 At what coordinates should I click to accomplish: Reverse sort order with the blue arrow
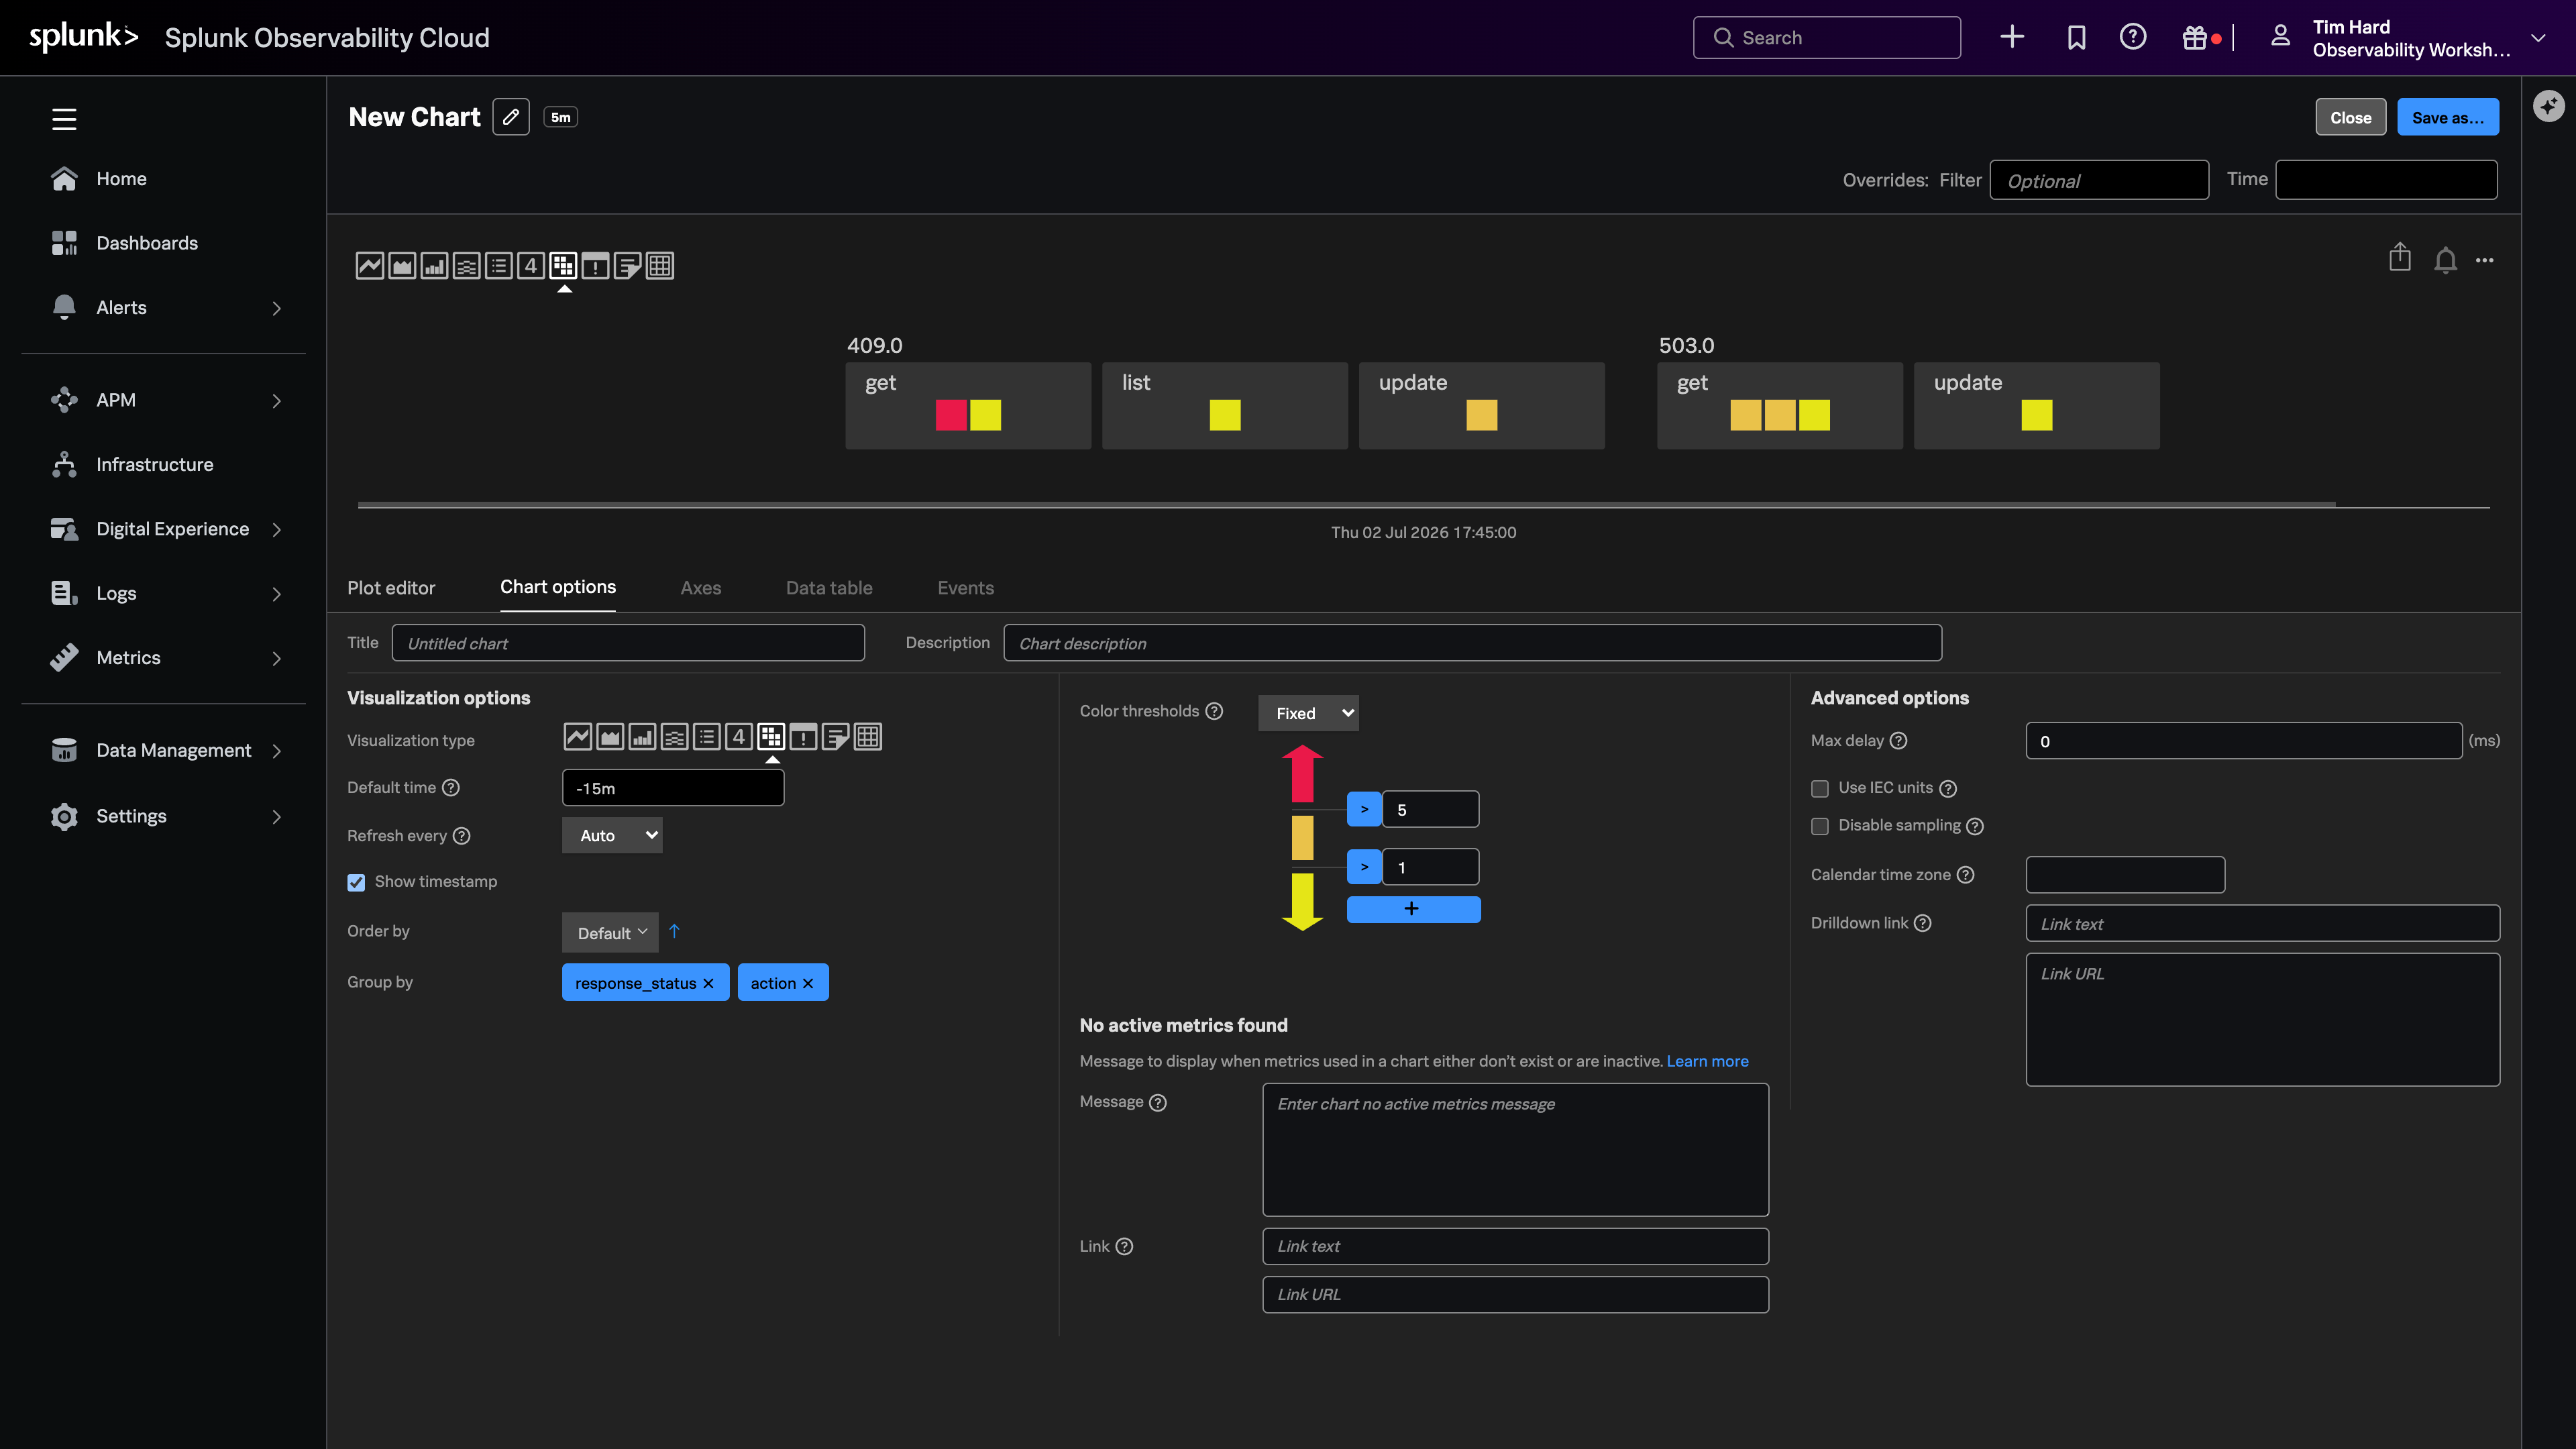click(x=674, y=931)
